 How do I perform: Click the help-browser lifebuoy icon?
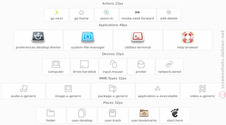pyautogui.click(x=188, y=38)
